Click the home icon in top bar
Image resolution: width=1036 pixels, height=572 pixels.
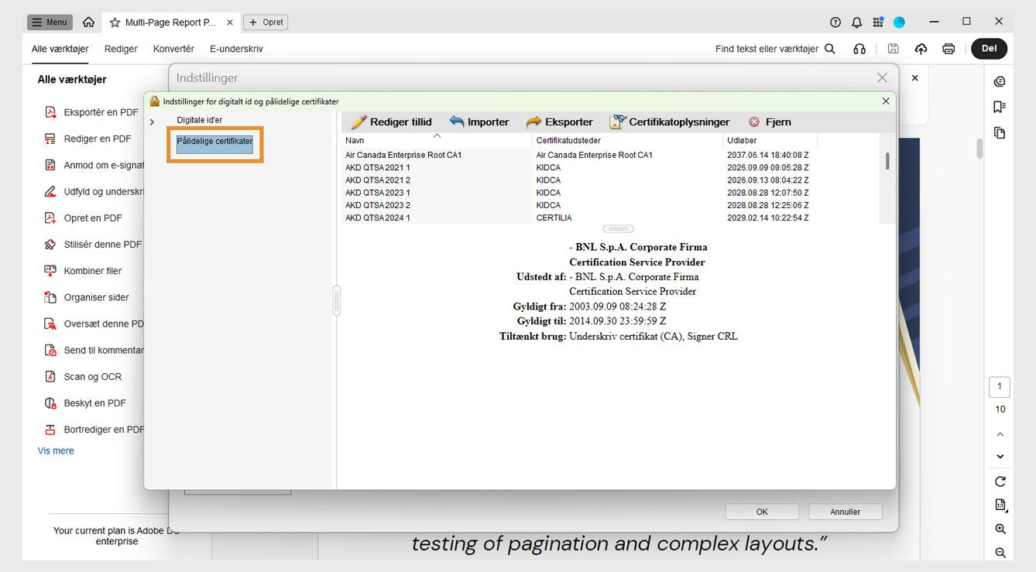(x=89, y=22)
